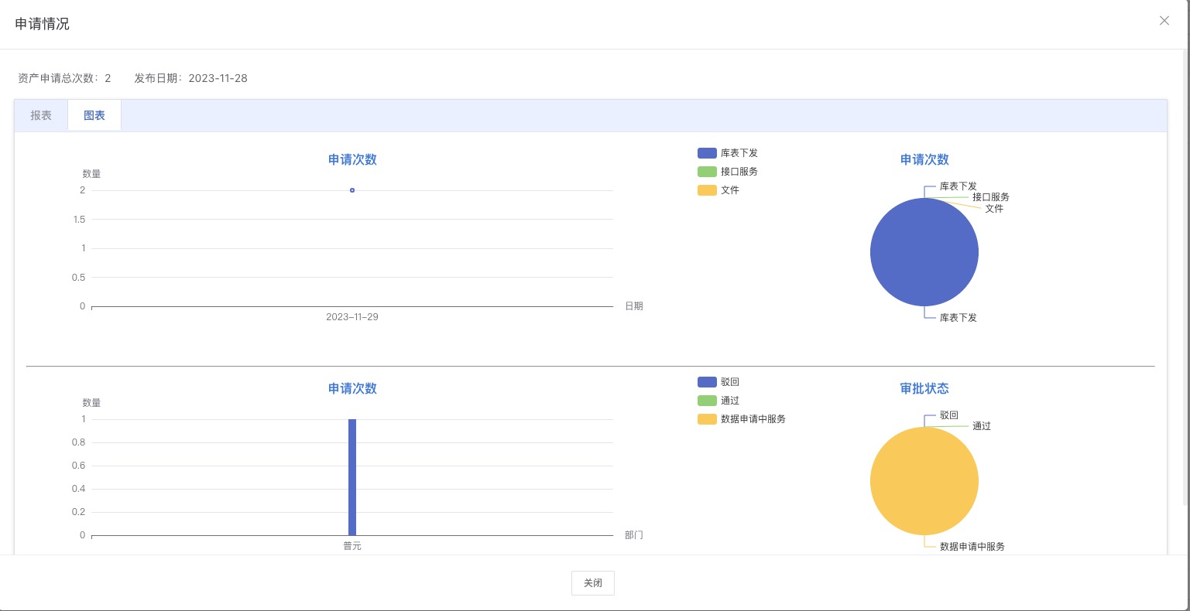1190x611 pixels.
Task: Click the top pie chart's 申请次数 title
Action: (x=924, y=159)
